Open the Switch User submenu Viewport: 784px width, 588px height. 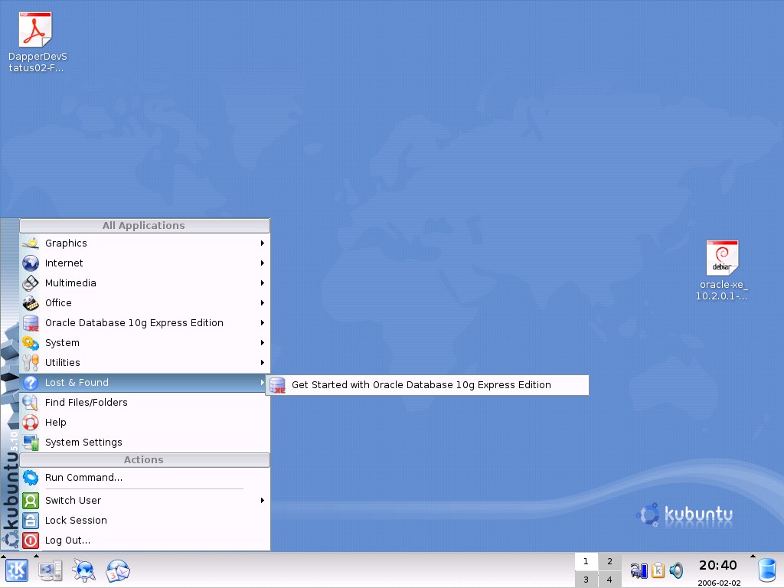tap(145, 501)
